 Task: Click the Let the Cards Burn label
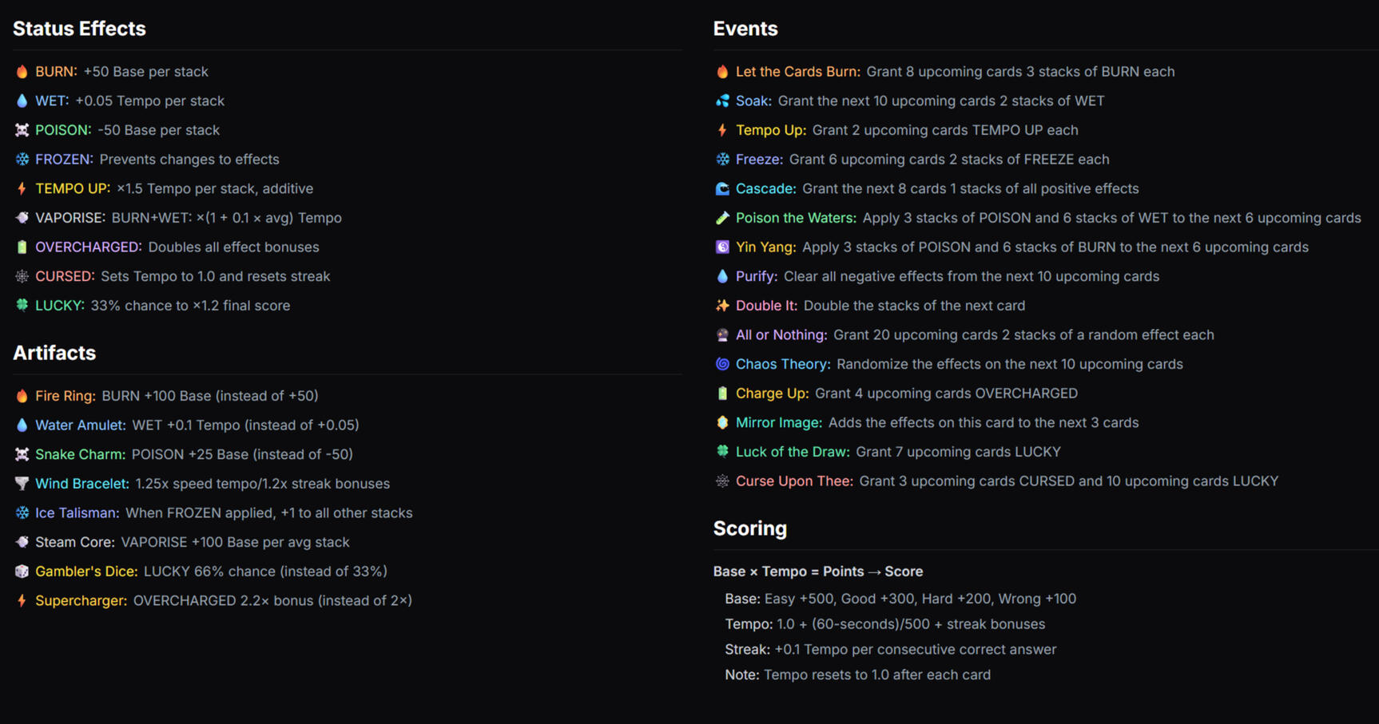click(797, 72)
